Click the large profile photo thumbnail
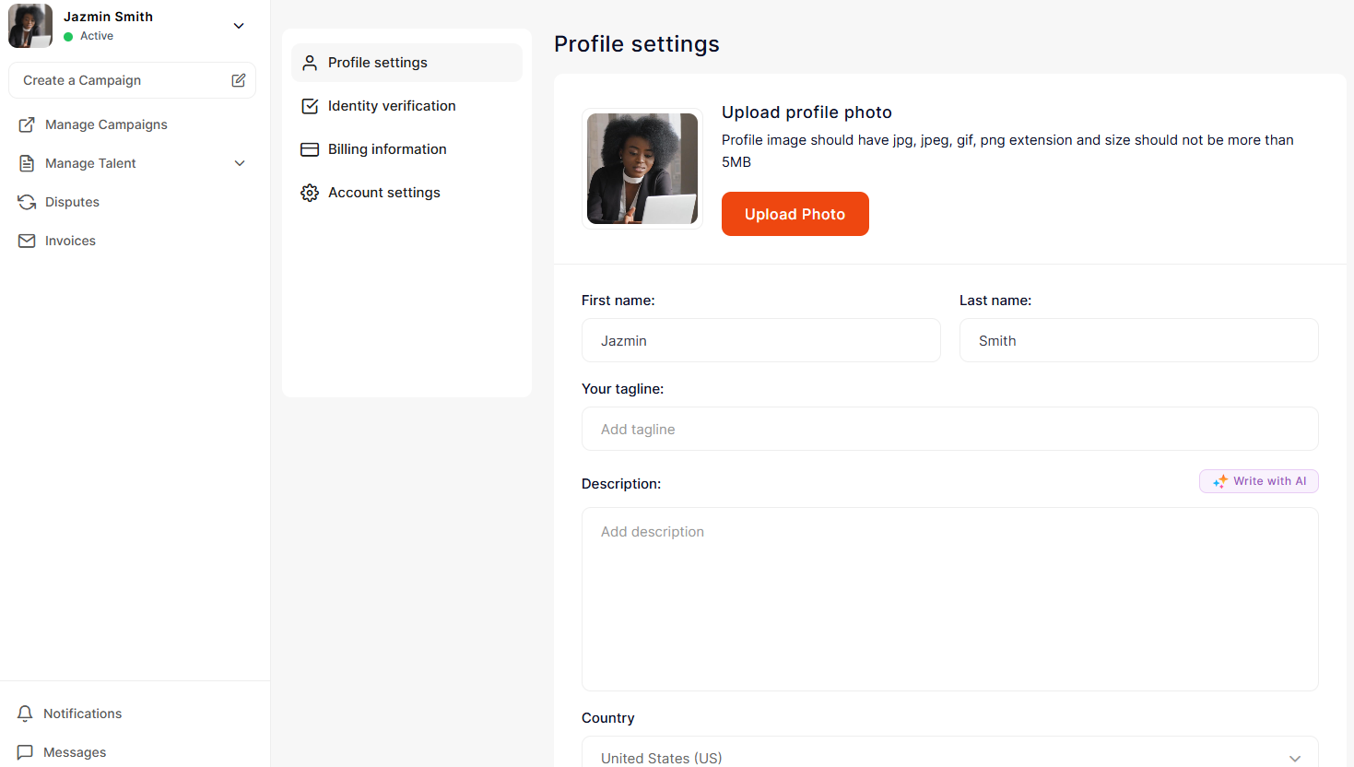Screen dimensions: 1354x767 coord(642,169)
